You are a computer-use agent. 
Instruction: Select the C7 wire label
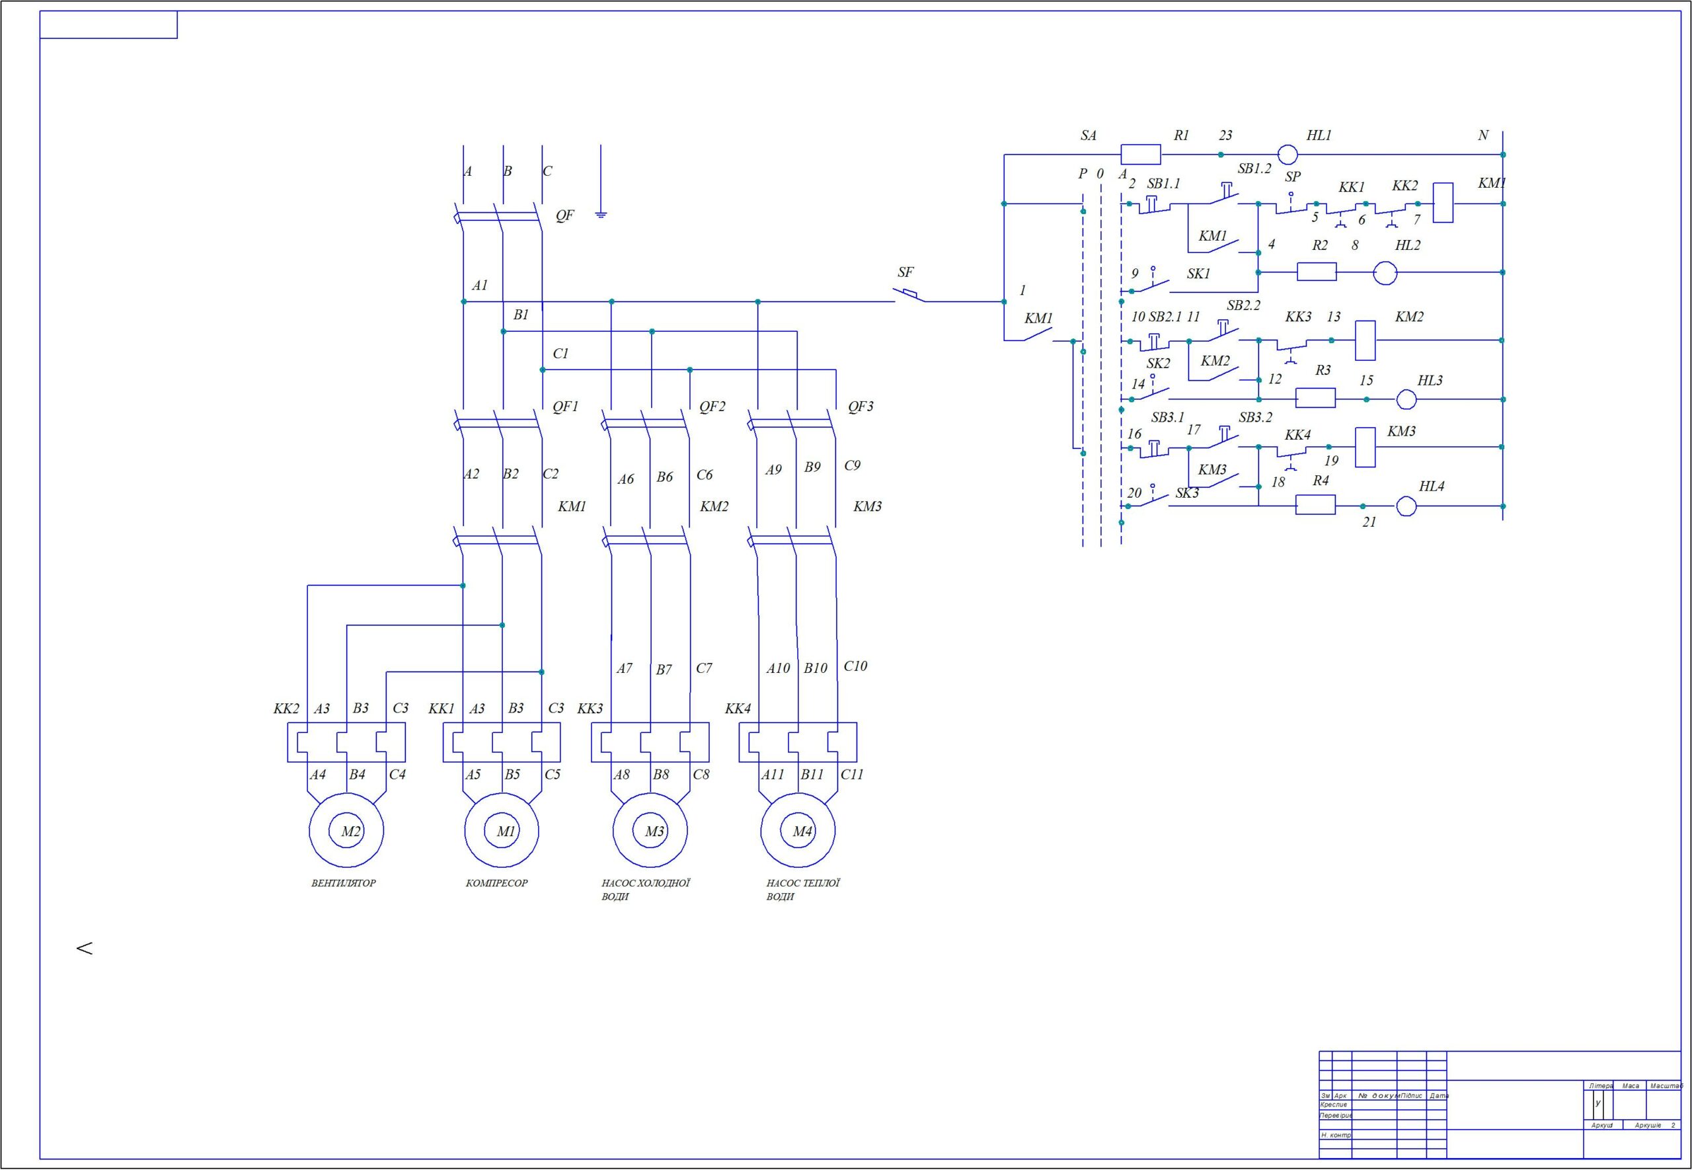coord(703,668)
